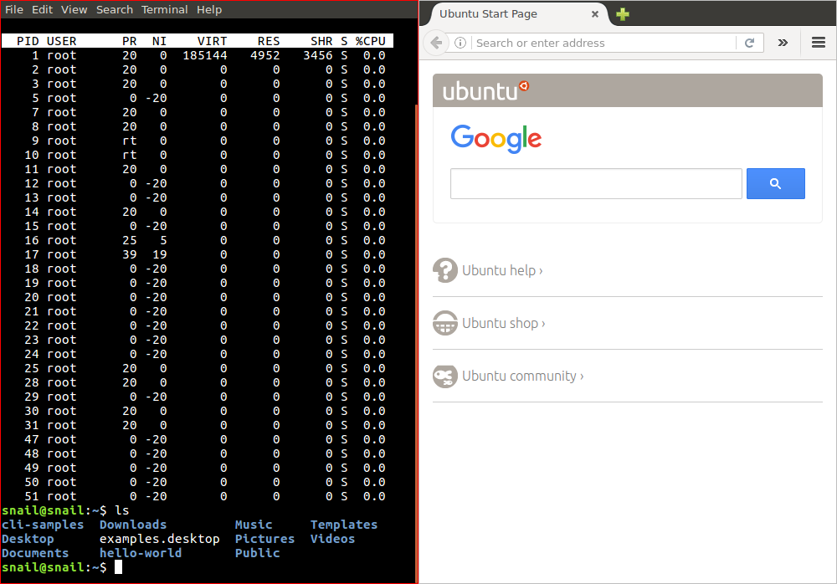Open the Ubuntu community link
The height and width of the screenshot is (584, 837).
tap(522, 376)
